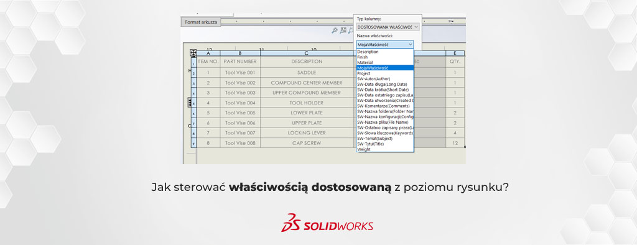The height and width of the screenshot is (245, 637).
Task: Click the Tool Vise 001 cell
Action: click(x=240, y=73)
